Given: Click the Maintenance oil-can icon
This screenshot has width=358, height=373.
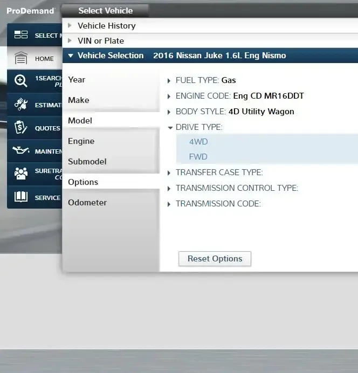Looking at the screenshot, I should (21, 150).
